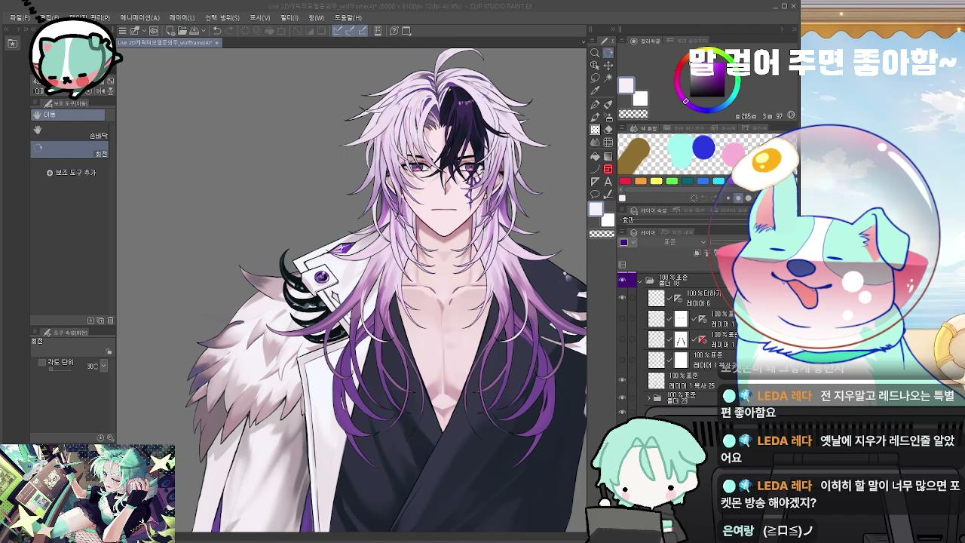Viewport: 965px width, 543px height.
Task: Hide the 레이어 1 복사 25 layer
Action: coord(623,380)
